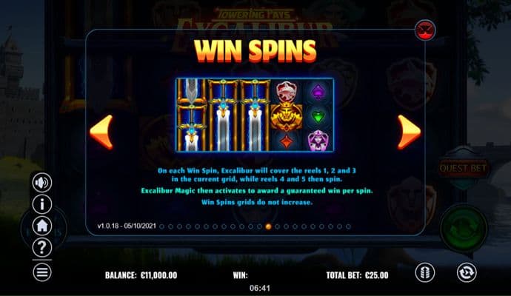Toggle the autoplay circular arrows icon

click(x=467, y=272)
